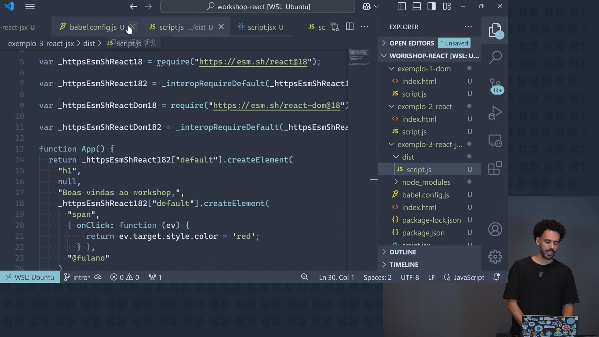Click the WSL: Ubuntu remote indicator
The image size is (599, 337).
tap(30, 277)
